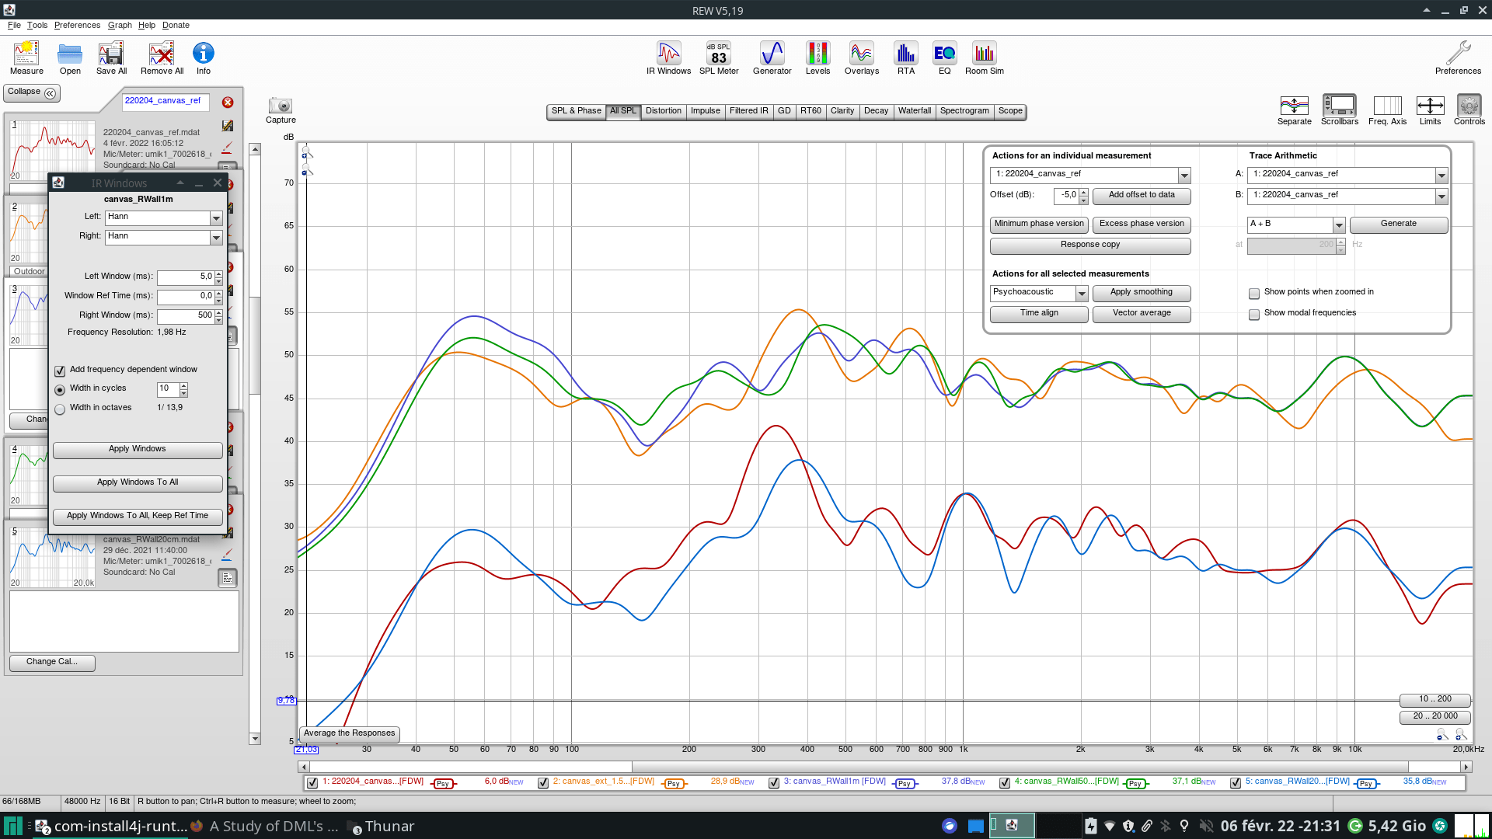Click the Thunar taskbar entry
Viewport: 1492px width, 839px height.
[x=381, y=826]
